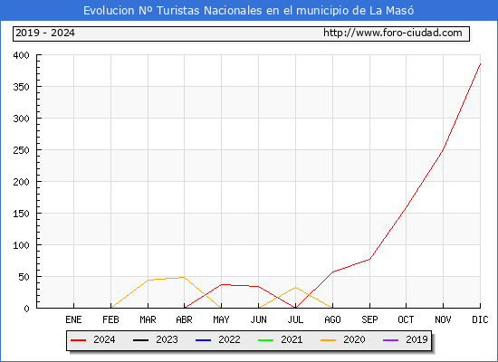This screenshot has height=362, width=498.
Task: Click the 2019 - 2024 date range label
Action: 45,33
